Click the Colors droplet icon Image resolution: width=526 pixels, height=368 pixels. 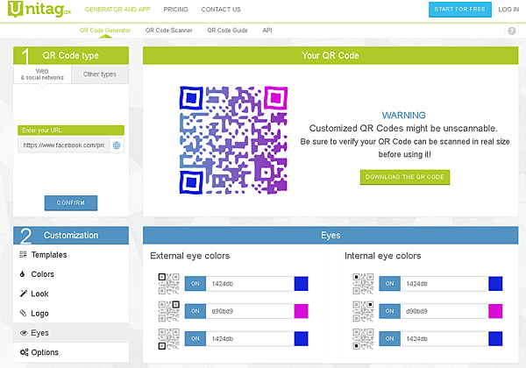coord(23,274)
